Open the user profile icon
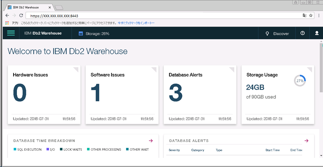Screen dimensions: 323x167 click(317, 33)
